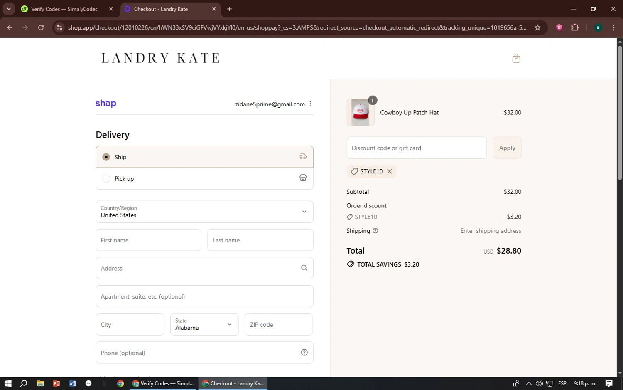Screen dimensions: 623x390
Task: Open account options menu beside email
Action: 310,104
